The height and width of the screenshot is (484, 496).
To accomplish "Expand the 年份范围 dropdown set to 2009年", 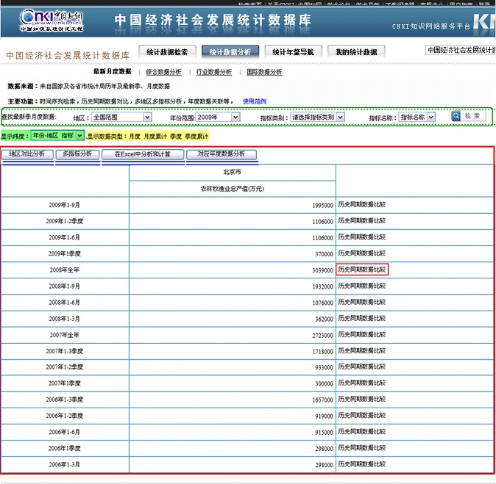I will pyautogui.click(x=218, y=117).
